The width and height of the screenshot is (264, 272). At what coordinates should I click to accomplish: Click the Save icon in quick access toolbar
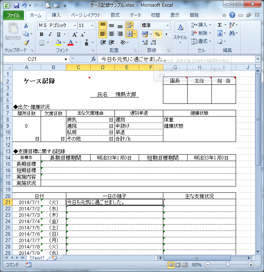coord(16,6)
